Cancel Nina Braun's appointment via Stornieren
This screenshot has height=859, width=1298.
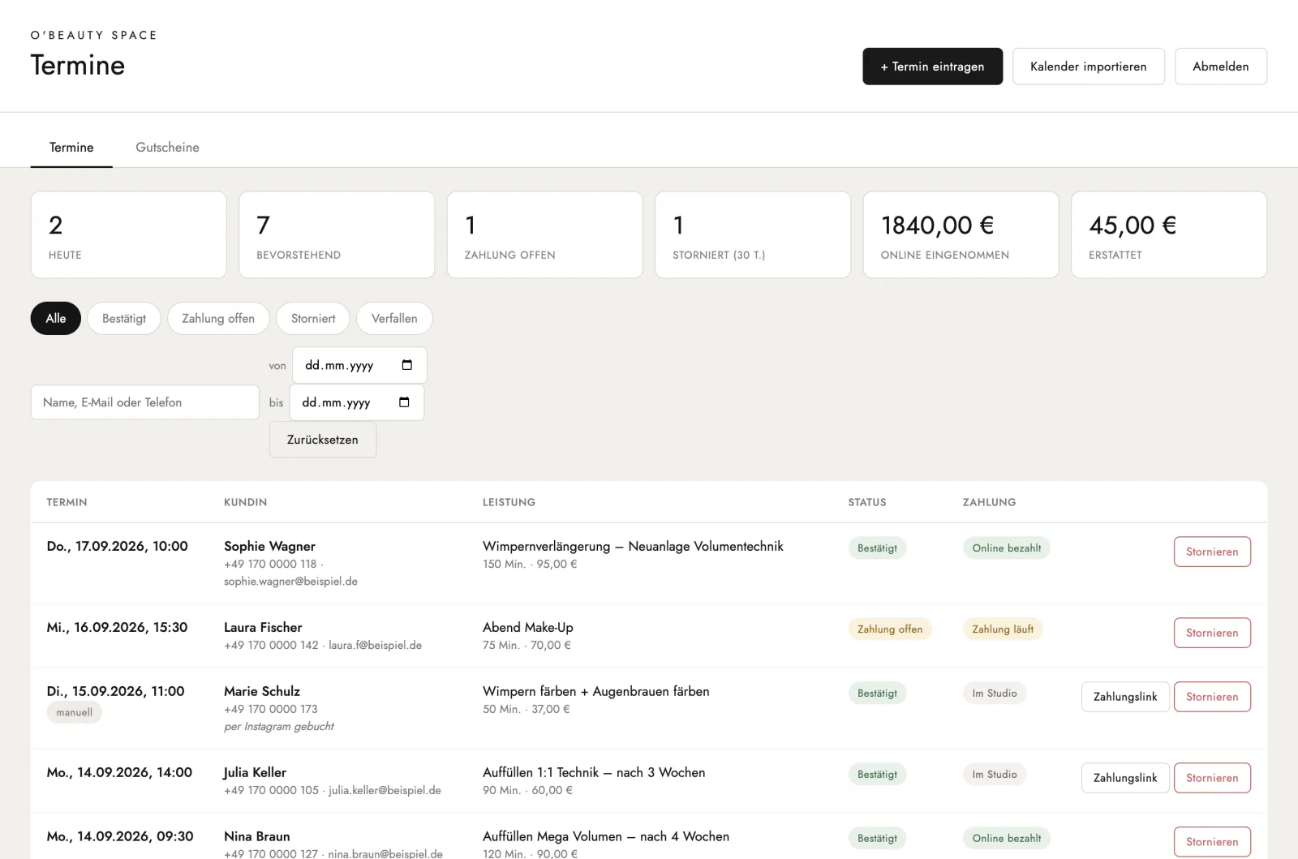(1212, 842)
